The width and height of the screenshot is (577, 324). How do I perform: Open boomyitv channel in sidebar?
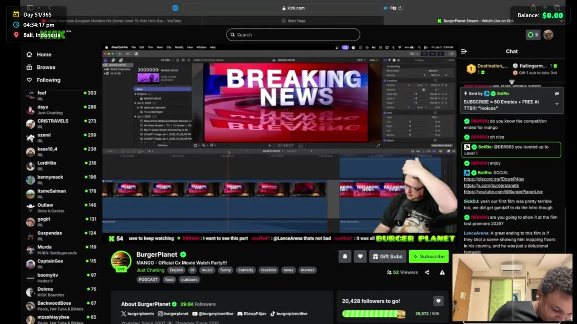pos(61,277)
